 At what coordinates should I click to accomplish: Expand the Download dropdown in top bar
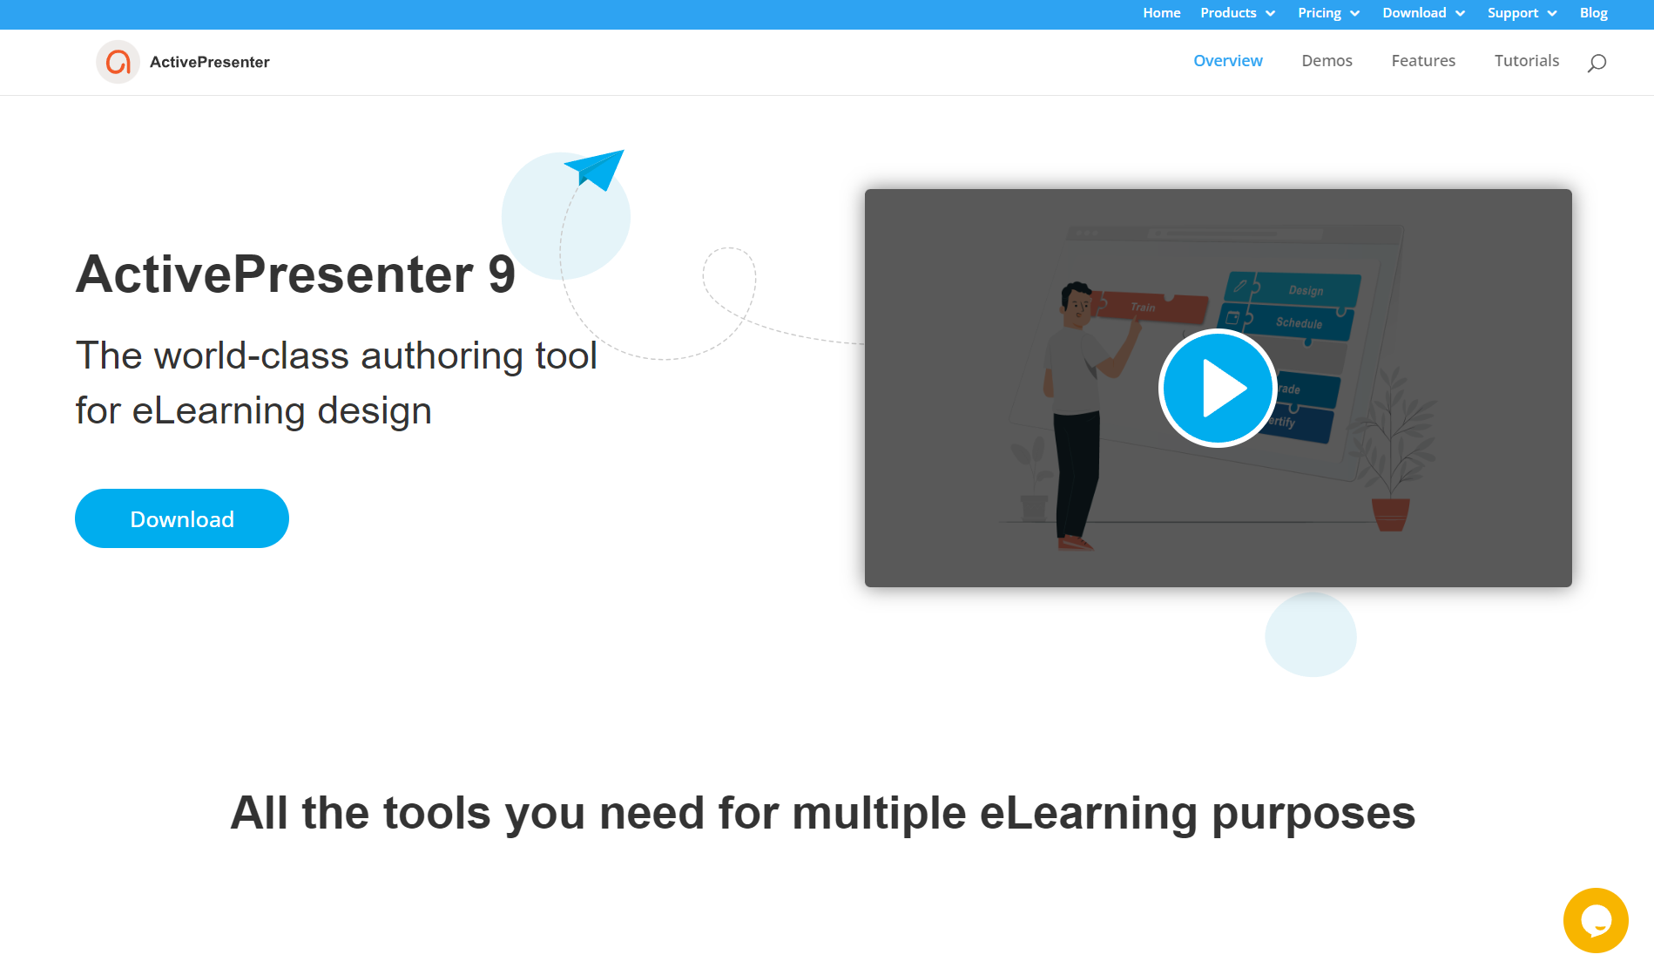[x=1424, y=13]
